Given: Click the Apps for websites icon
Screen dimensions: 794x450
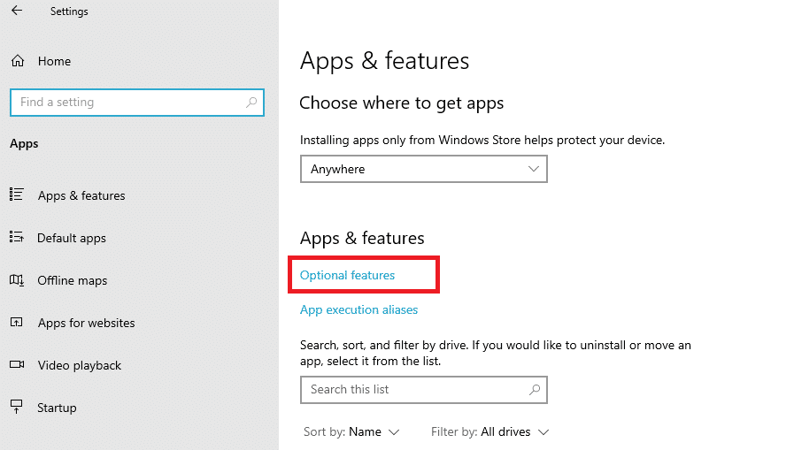Looking at the screenshot, I should click(16, 322).
